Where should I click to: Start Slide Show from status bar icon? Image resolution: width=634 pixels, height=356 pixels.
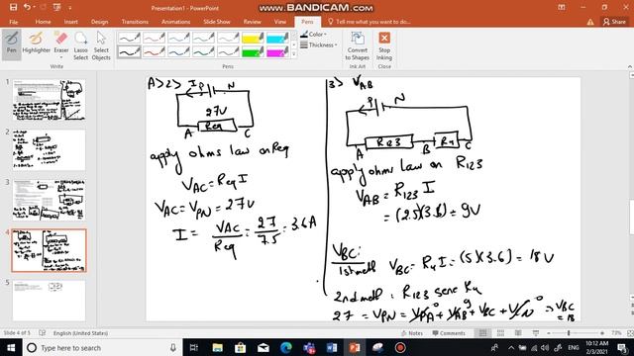tap(536, 333)
